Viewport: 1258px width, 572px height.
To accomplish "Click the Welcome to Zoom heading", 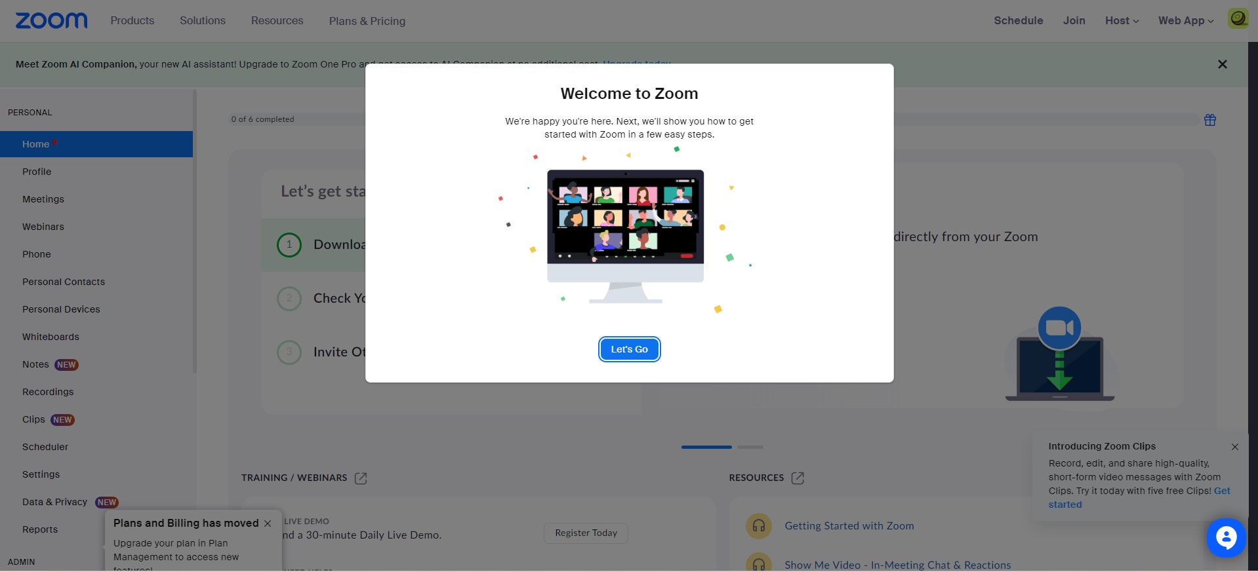I will 630,94.
